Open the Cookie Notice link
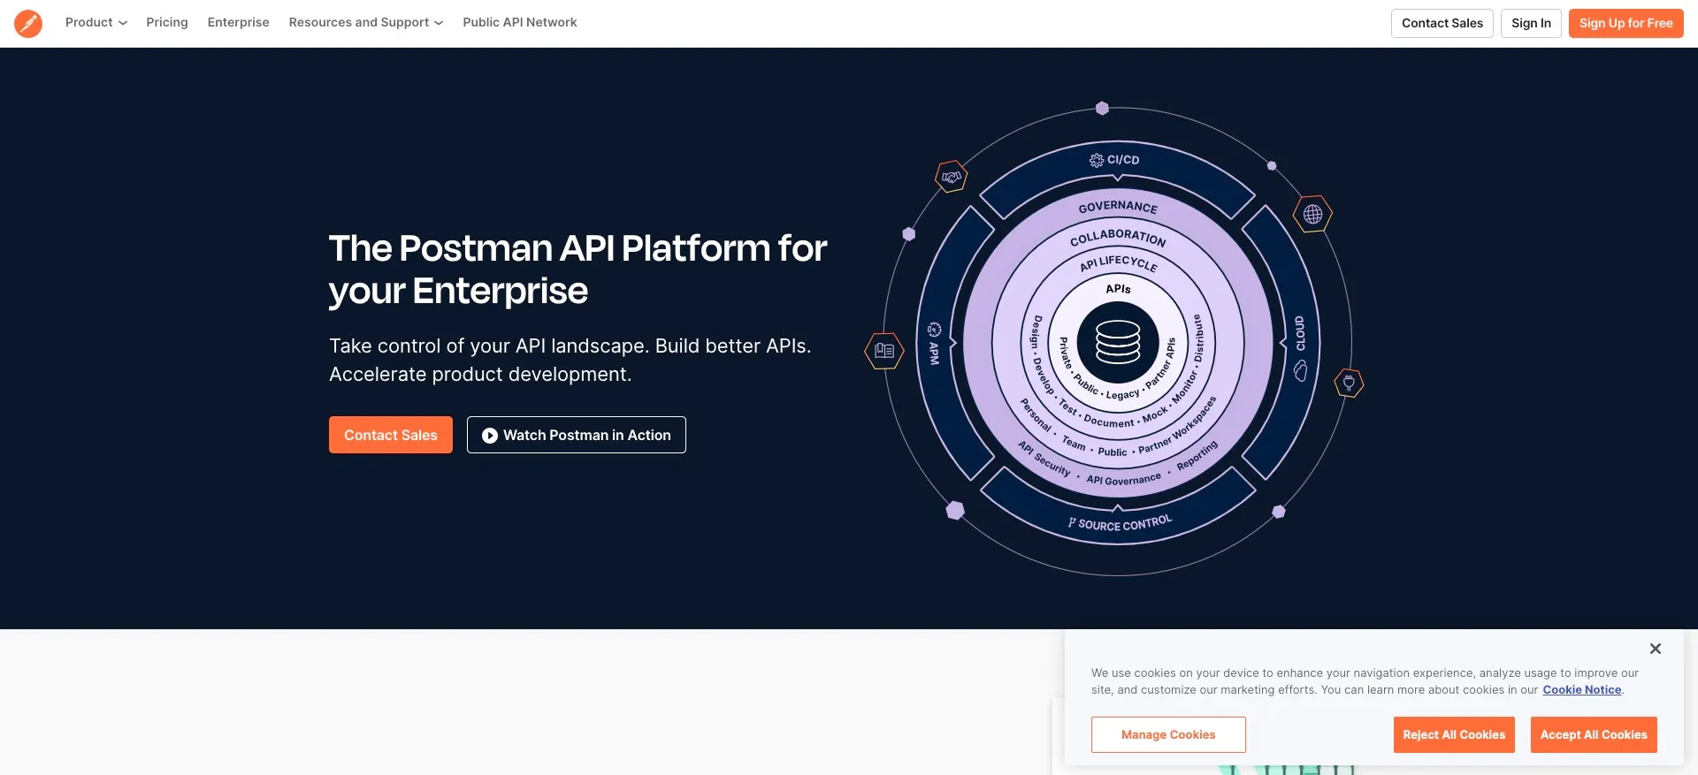 tap(1581, 690)
